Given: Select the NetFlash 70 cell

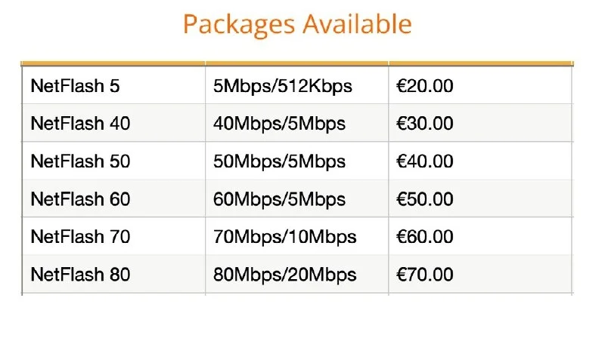Looking at the screenshot, I should (80, 237).
